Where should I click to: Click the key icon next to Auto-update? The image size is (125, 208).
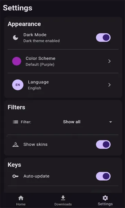(x=16, y=176)
